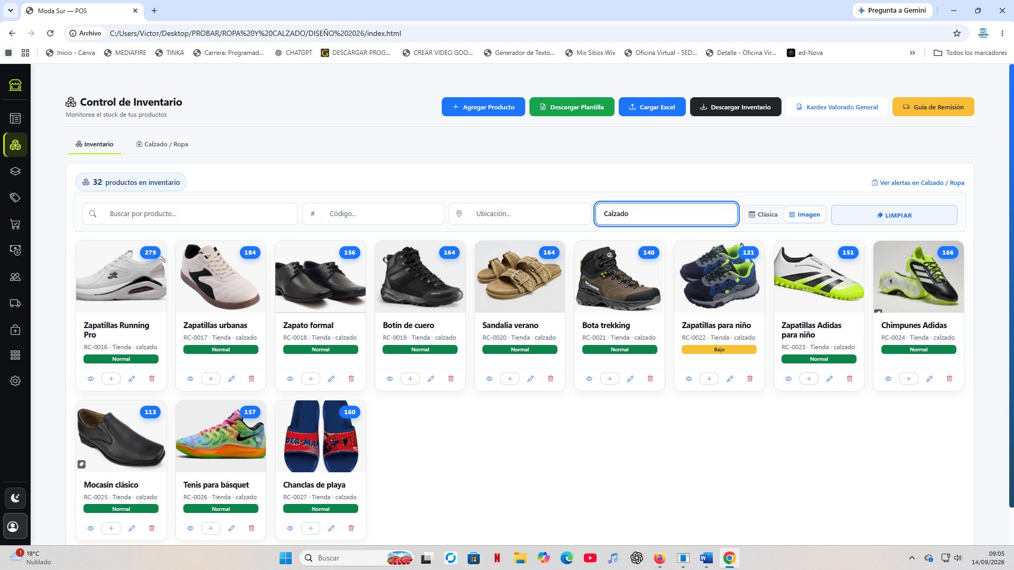The image size is (1014, 570).
Task: Select the Inventario tab
Action: click(x=95, y=144)
